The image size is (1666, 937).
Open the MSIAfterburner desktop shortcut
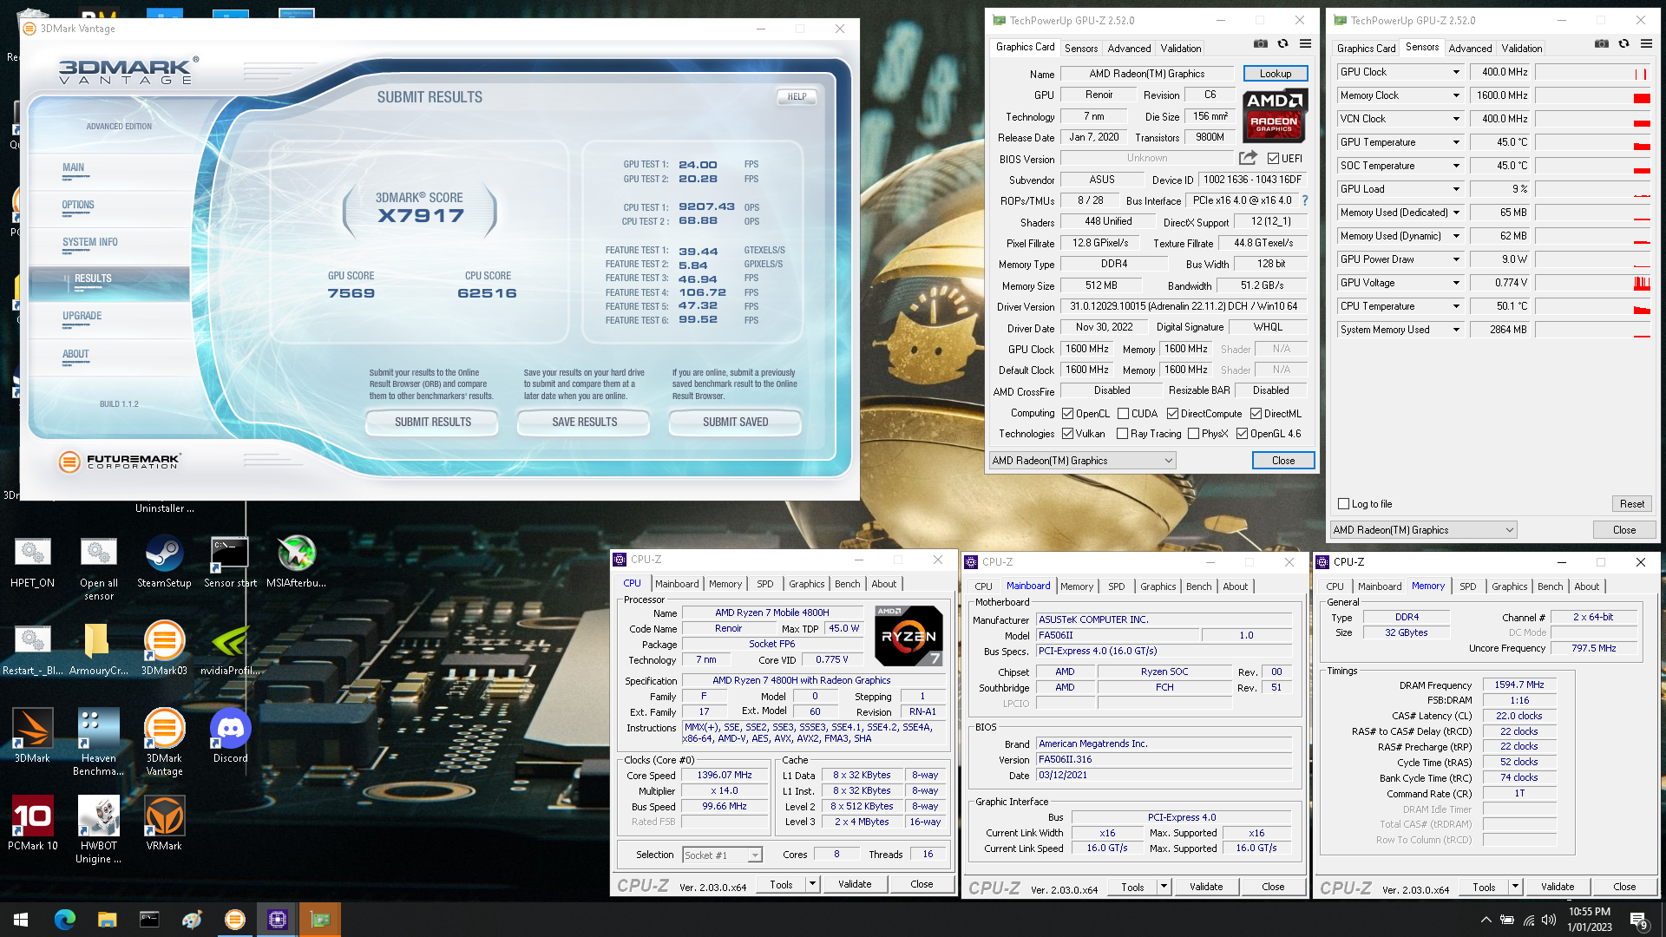296,563
